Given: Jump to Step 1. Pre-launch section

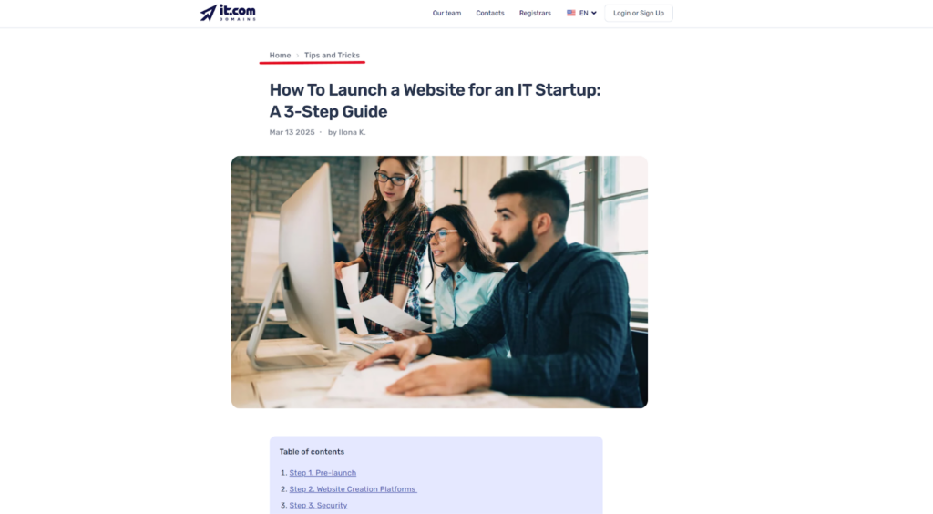Looking at the screenshot, I should tap(323, 473).
